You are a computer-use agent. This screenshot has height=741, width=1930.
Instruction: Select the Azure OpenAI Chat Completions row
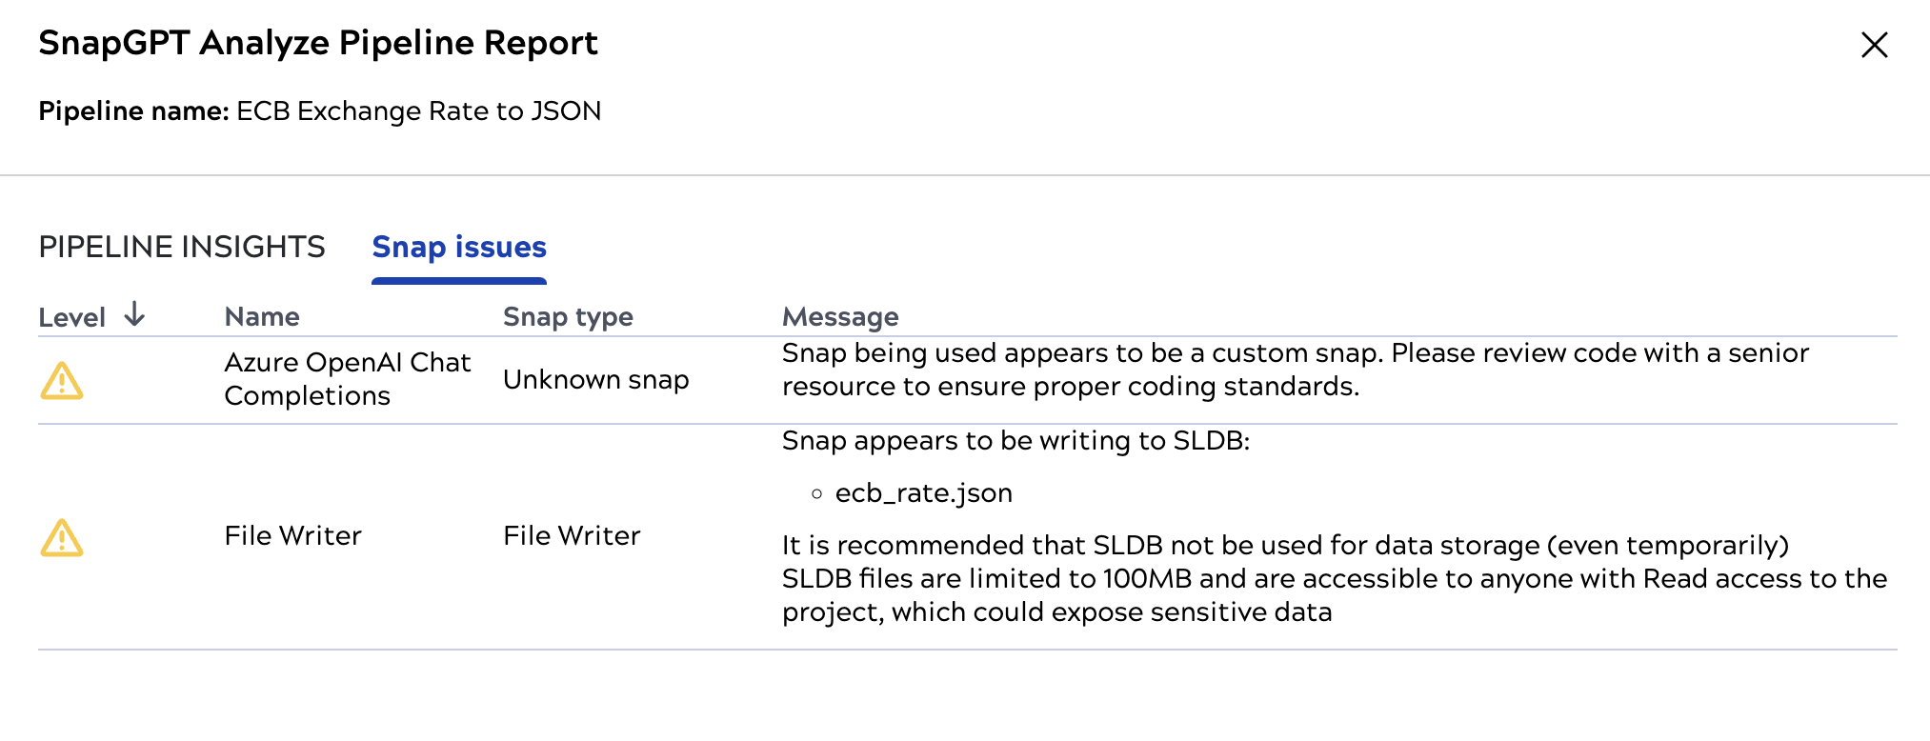click(348, 378)
